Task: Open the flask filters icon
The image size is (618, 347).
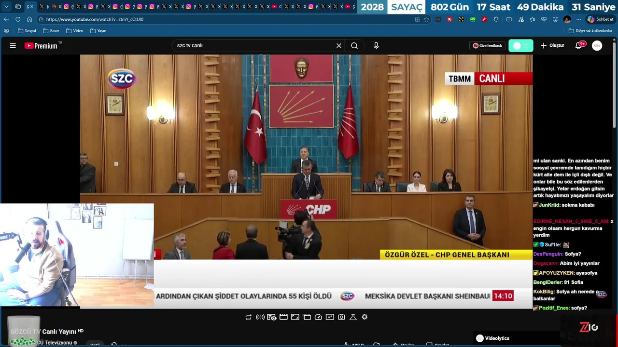Action: pyautogui.click(x=353, y=317)
